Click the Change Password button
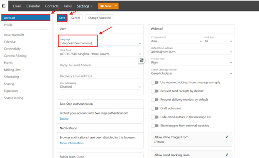This screenshot has height=158, width=259. coord(100,18)
